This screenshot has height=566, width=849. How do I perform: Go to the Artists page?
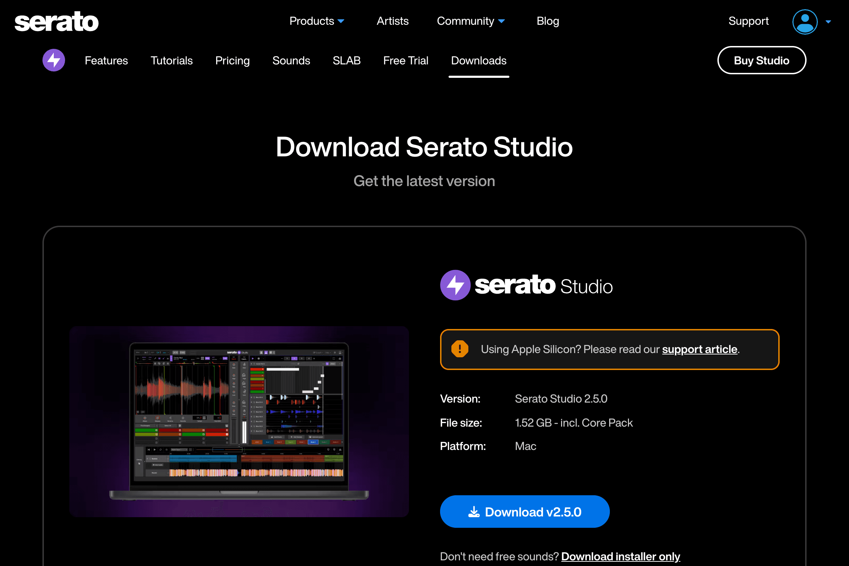[392, 21]
